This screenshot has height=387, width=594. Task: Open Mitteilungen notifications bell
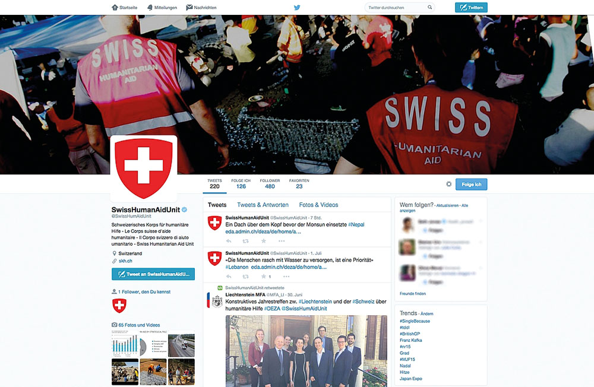[150, 7]
